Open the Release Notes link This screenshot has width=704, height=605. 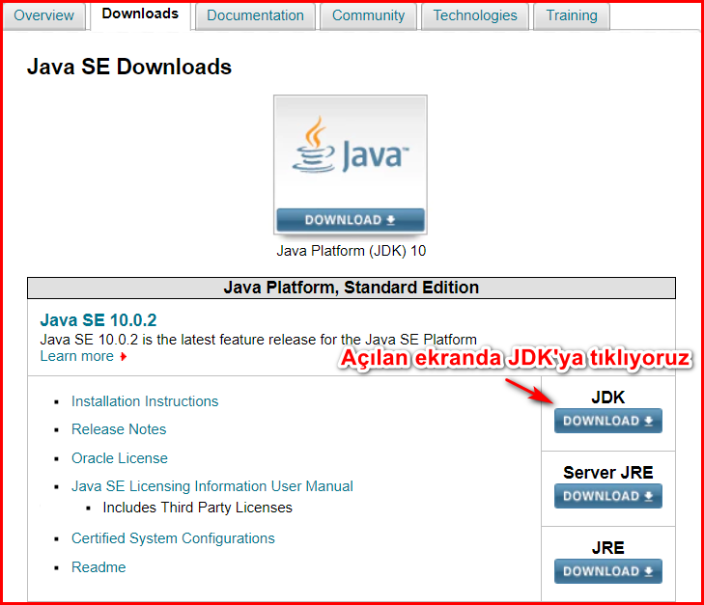coord(119,429)
